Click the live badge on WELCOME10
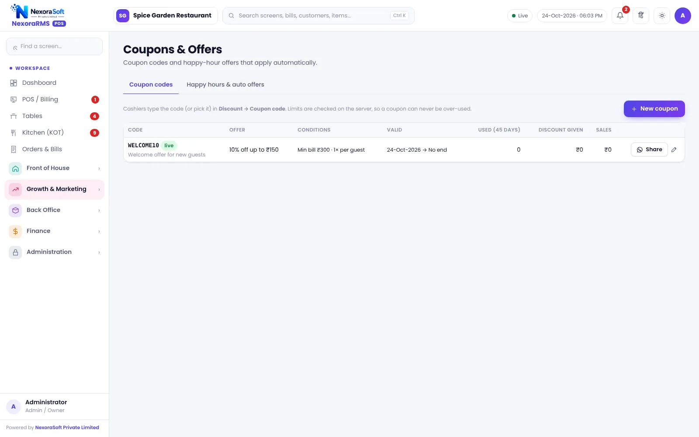The width and height of the screenshot is (699, 437). tap(169, 146)
